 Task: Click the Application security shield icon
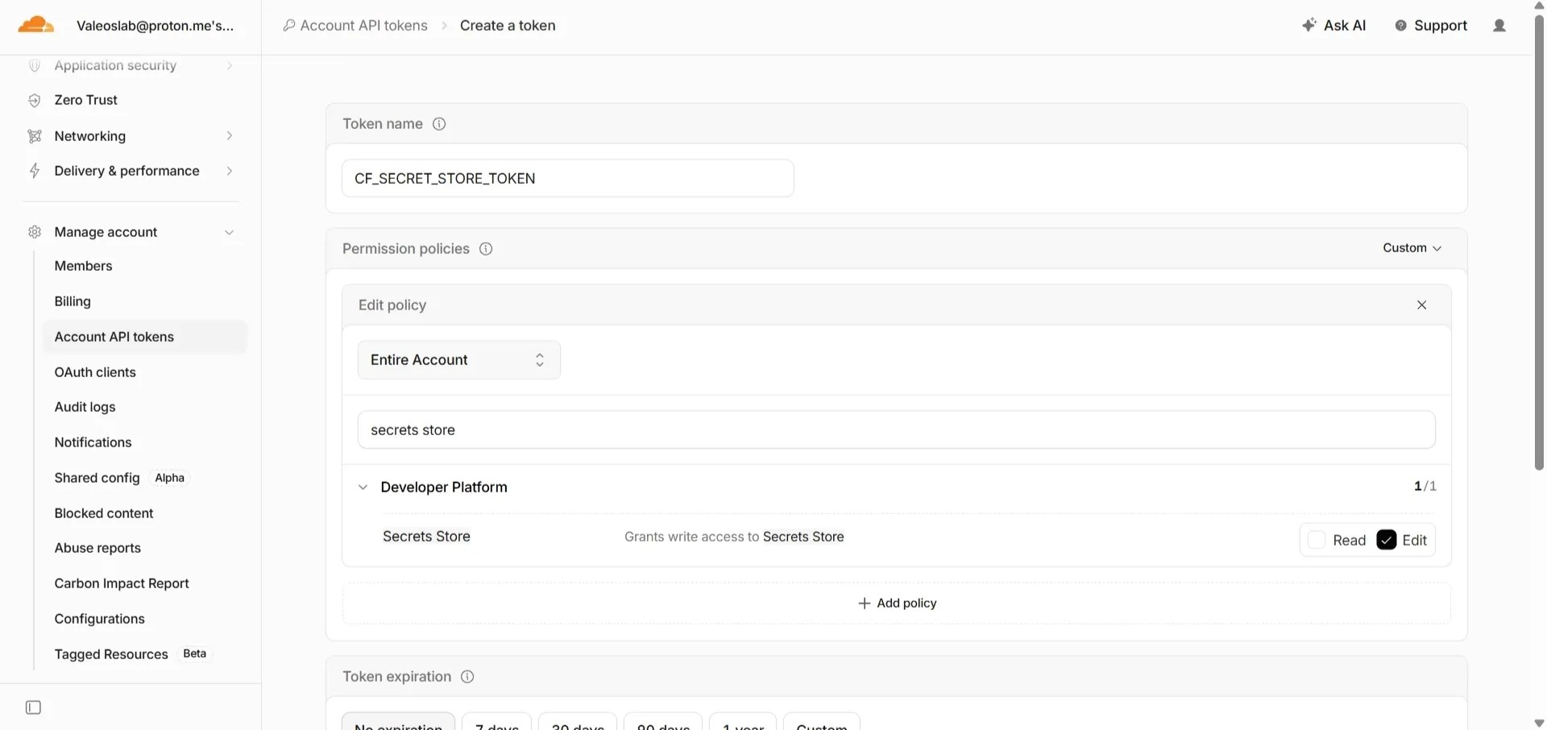[x=35, y=65]
